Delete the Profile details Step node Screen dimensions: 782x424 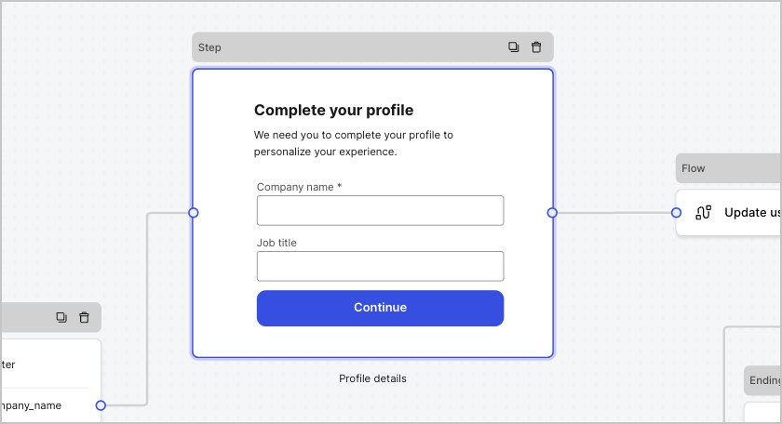pos(536,47)
